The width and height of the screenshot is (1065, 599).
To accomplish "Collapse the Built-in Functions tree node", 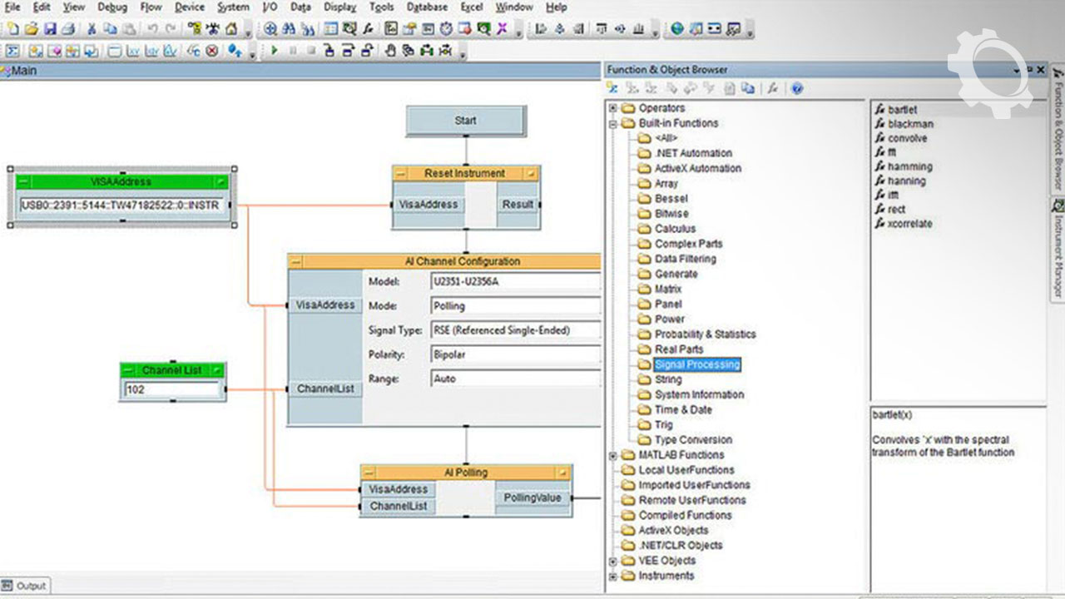I will 613,123.
